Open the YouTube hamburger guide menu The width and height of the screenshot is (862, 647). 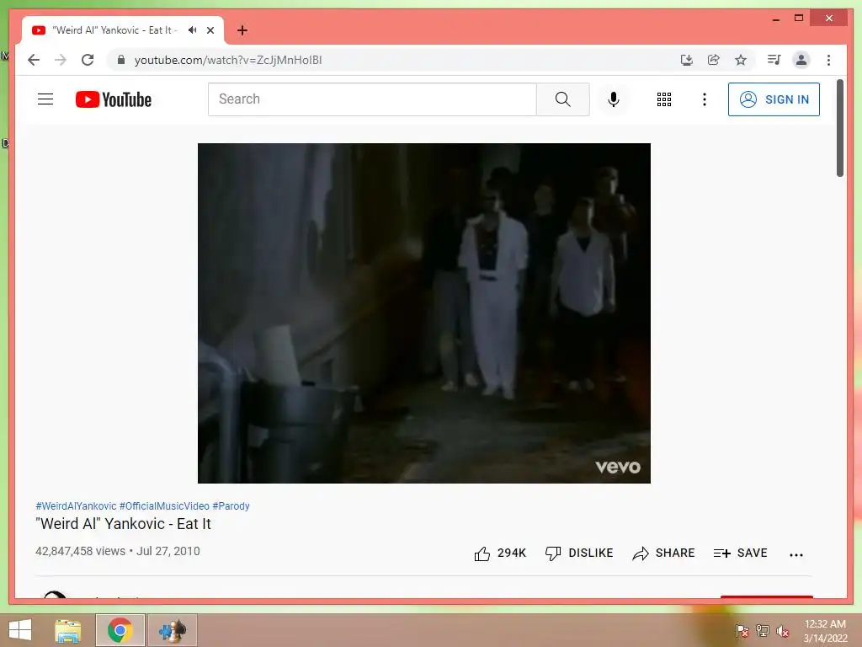point(45,99)
